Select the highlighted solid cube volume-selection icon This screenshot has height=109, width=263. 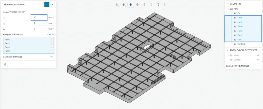coord(131,4)
